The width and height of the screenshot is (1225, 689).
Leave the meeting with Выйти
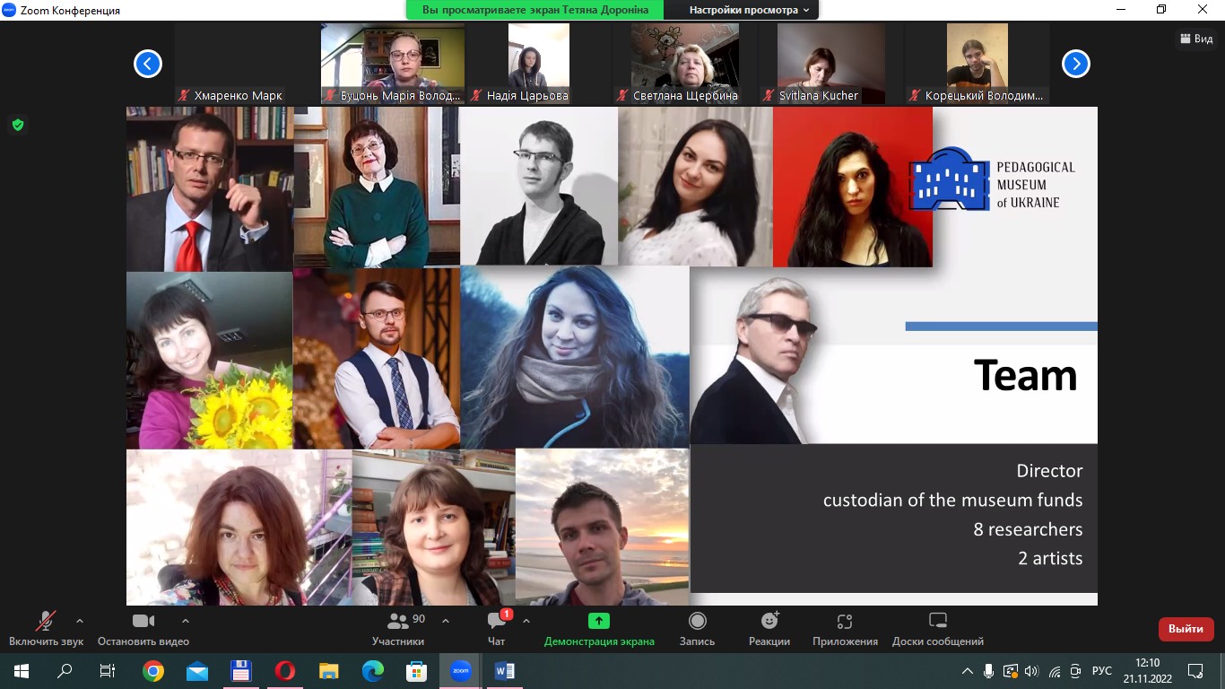(x=1186, y=629)
